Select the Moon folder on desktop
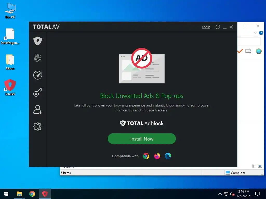This screenshot has width=266, height=199. 10,62
